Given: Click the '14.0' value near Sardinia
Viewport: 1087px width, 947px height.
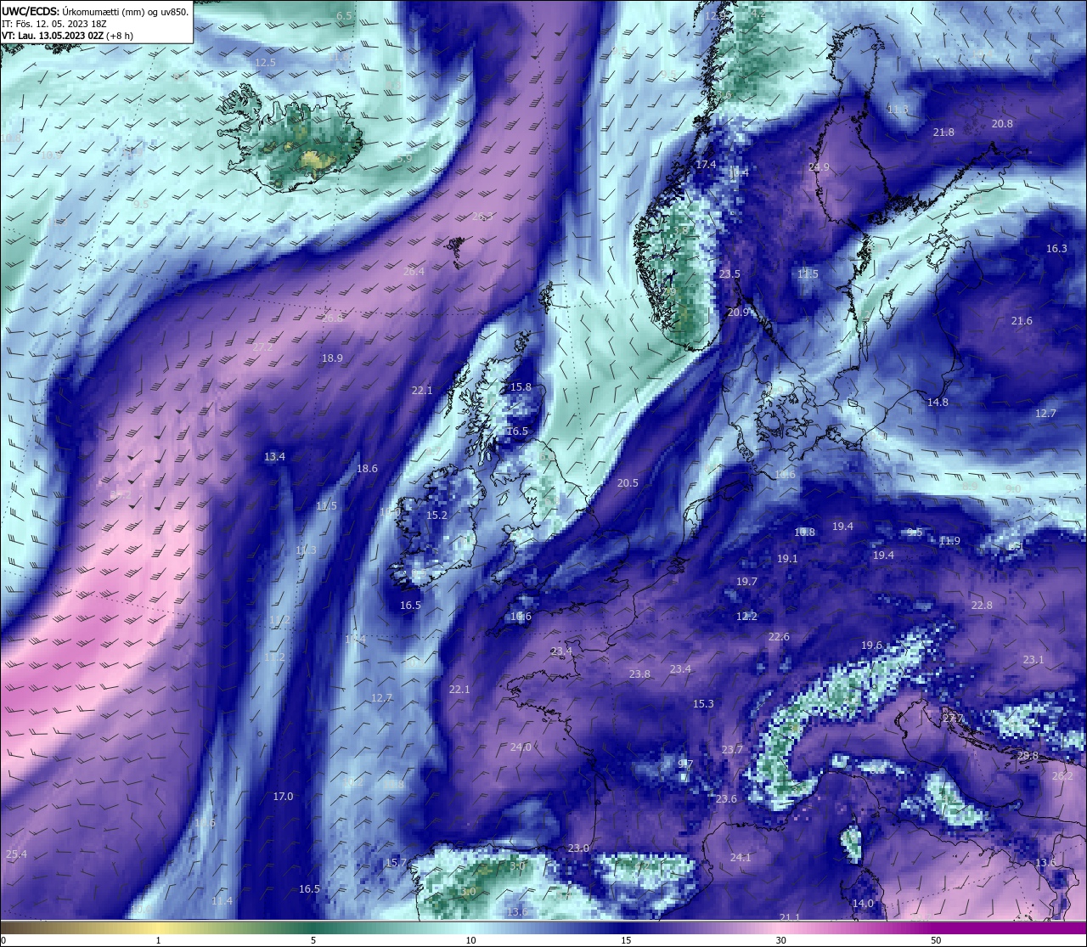Looking at the screenshot, I should [863, 904].
